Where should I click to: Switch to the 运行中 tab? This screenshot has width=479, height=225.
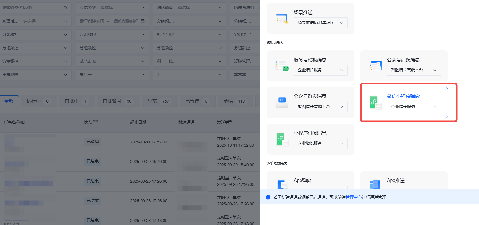(38, 101)
